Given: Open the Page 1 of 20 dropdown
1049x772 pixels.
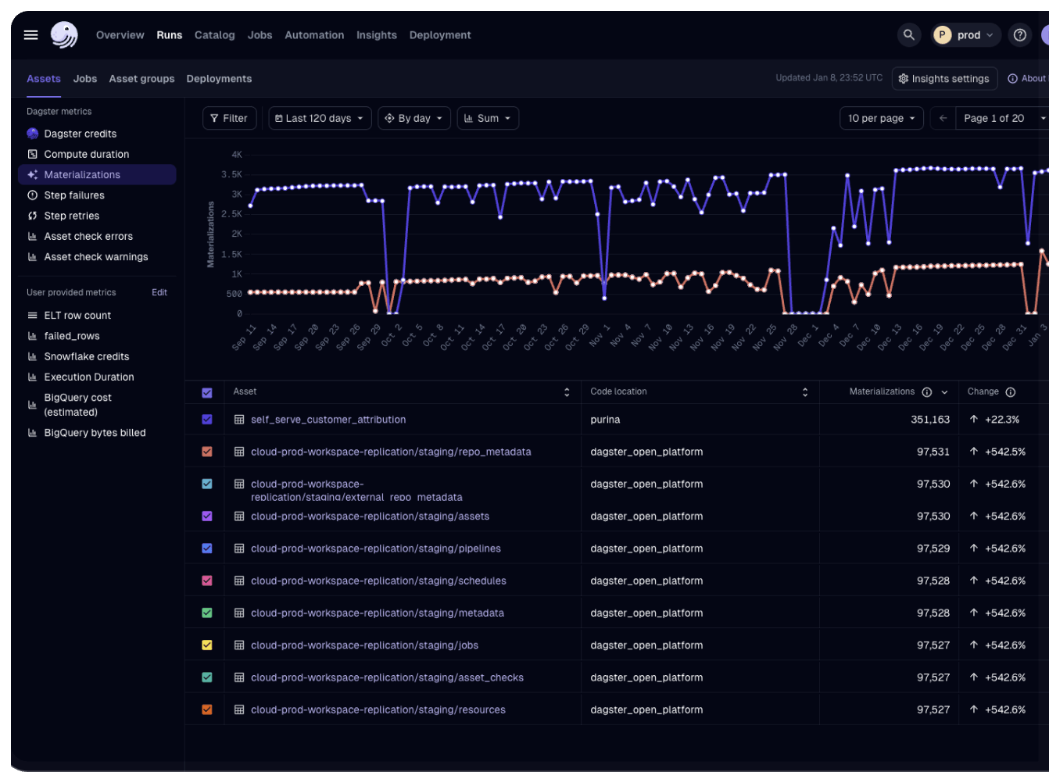Looking at the screenshot, I should (1002, 118).
